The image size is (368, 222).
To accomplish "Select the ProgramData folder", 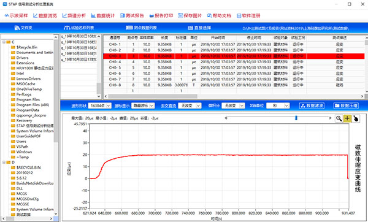I will tap(28, 110).
